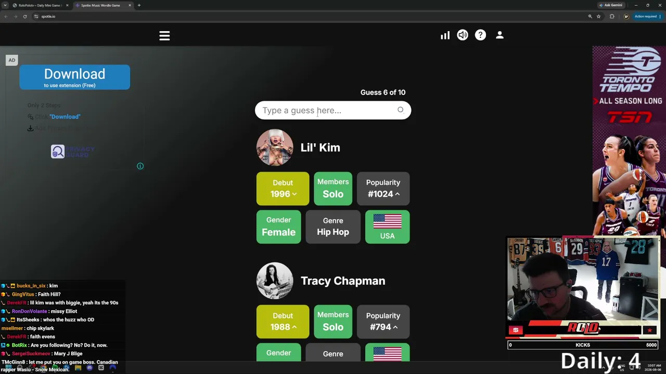Click the Ask Gemini button
Viewport: 666px width, 374px height.
tap(611, 5)
